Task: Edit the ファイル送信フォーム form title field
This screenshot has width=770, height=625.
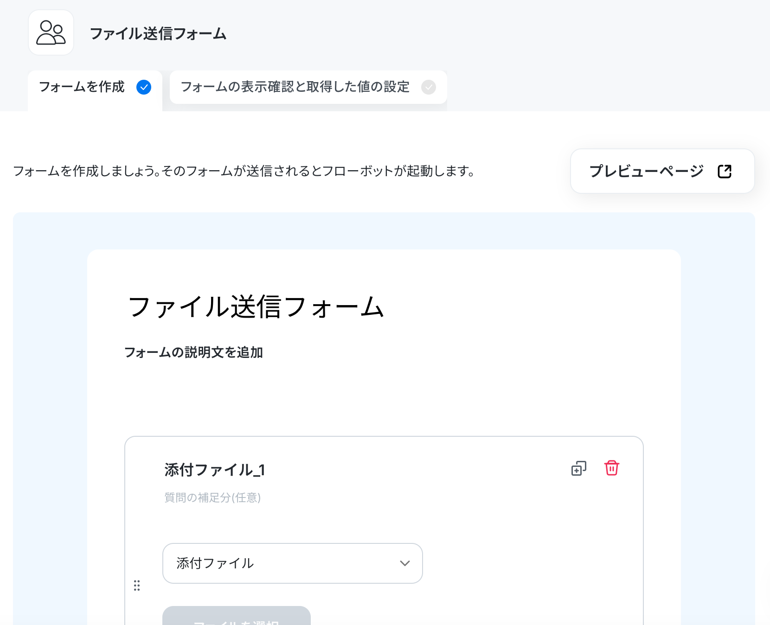Action: coord(256,307)
